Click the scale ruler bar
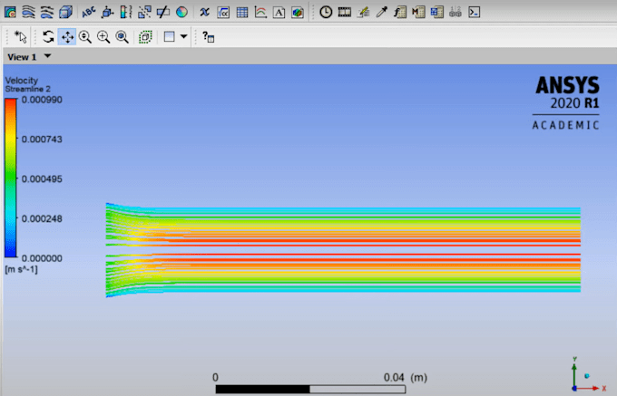 pyautogui.click(x=310, y=390)
